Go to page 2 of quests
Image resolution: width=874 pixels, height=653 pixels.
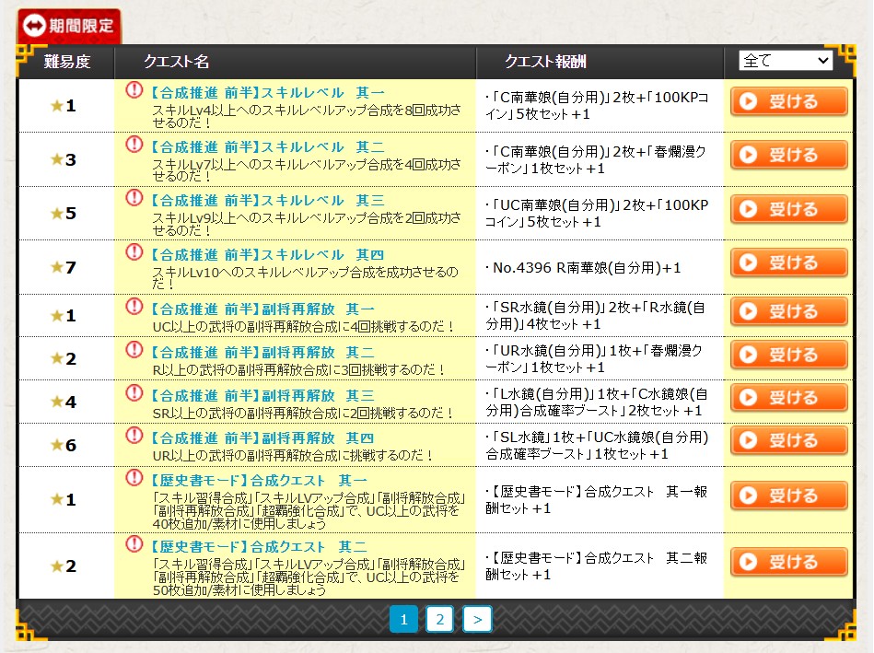[439, 619]
